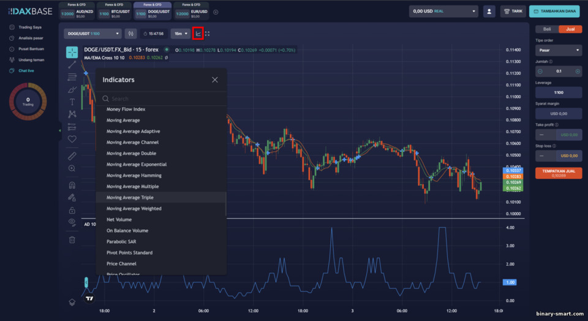
Task: Add the Money Flow Index indicator
Action: (x=161, y=109)
